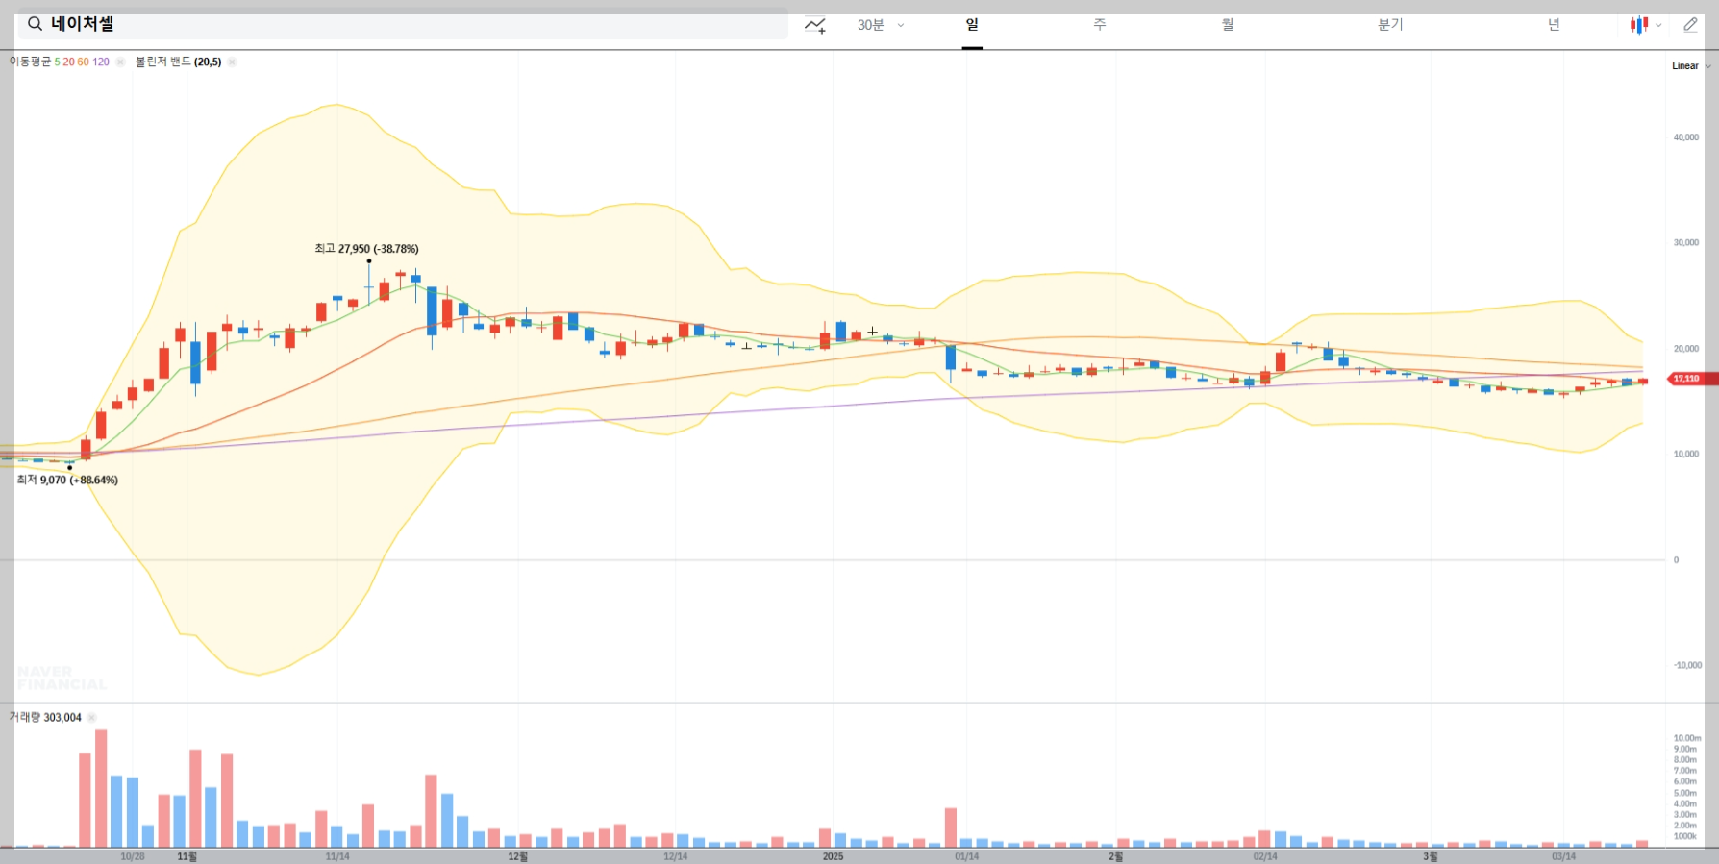This screenshot has width=1719, height=864.
Task: Click the 20,000 price axis label
Action: point(1686,349)
